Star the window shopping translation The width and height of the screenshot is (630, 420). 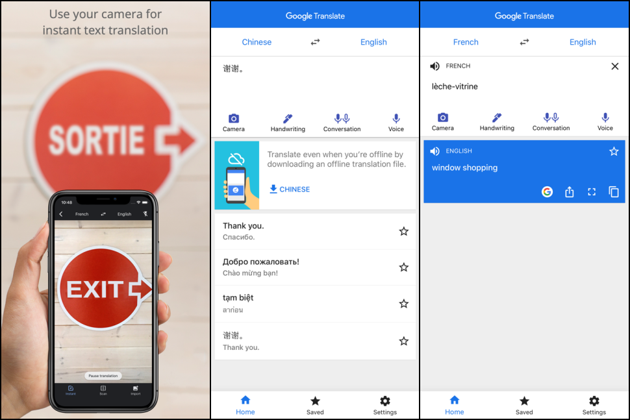pyautogui.click(x=614, y=151)
